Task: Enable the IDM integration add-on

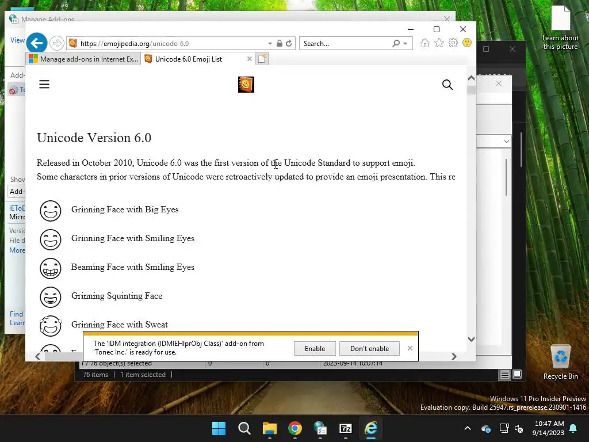Action: point(315,348)
